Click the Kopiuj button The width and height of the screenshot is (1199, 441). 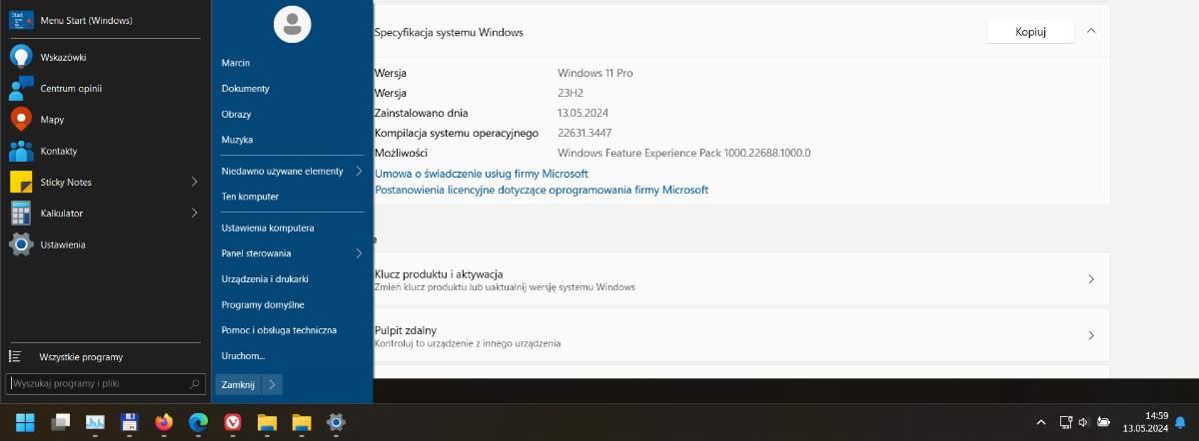coord(1030,32)
